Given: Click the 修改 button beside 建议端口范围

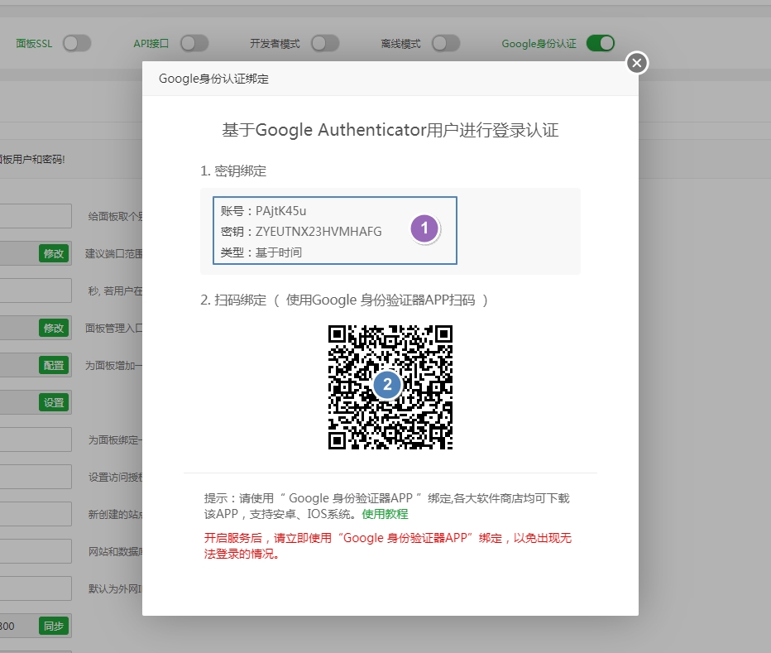Looking at the screenshot, I should pyautogui.click(x=54, y=253).
